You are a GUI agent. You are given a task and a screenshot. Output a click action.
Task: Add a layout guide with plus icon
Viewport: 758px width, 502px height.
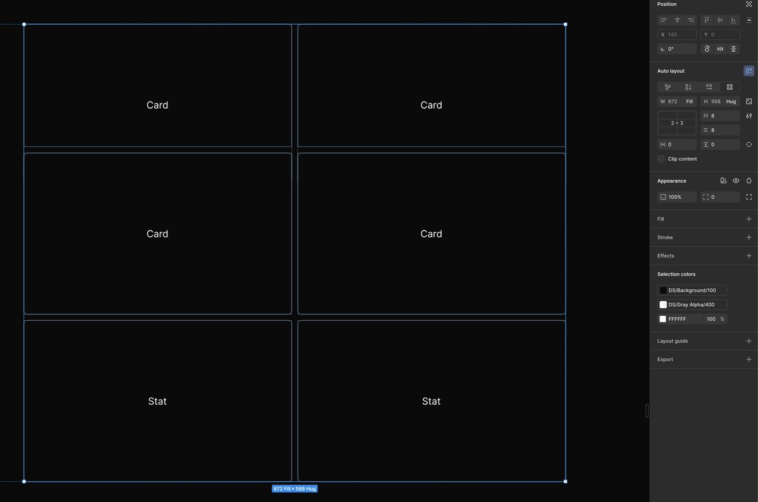click(x=749, y=341)
